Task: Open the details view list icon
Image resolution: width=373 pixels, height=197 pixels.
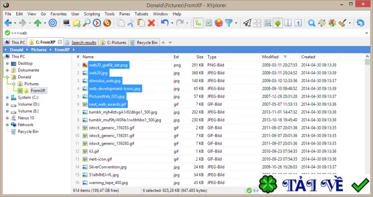Action: coord(268,23)
